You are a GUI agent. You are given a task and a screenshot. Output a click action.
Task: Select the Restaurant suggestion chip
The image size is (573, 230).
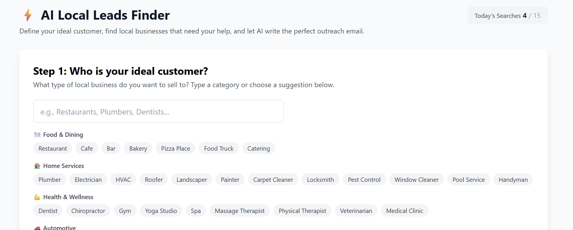[x=53, y=148]
